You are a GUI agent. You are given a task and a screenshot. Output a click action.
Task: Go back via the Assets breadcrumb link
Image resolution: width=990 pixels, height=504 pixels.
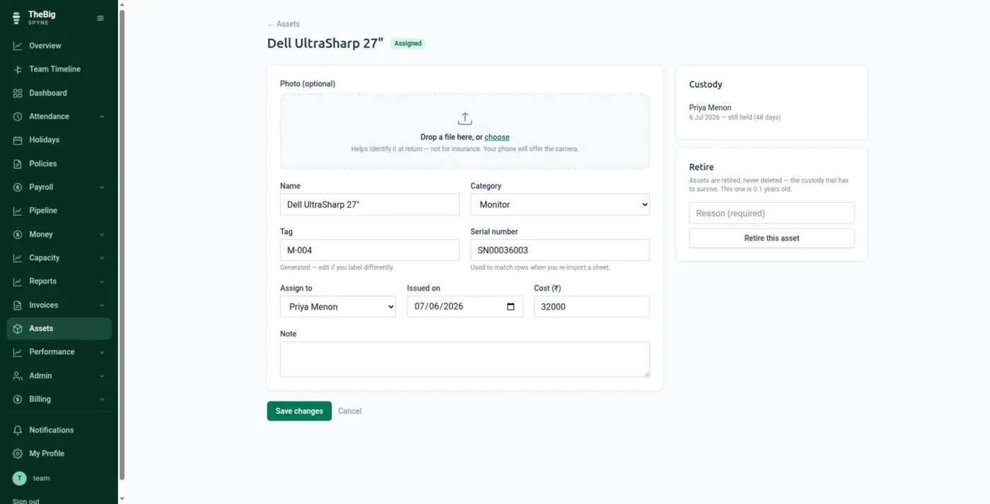tap(284, 24)
